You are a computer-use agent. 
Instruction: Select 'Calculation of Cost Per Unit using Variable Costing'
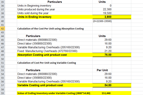pyautogui.click(x=47, y=63)
